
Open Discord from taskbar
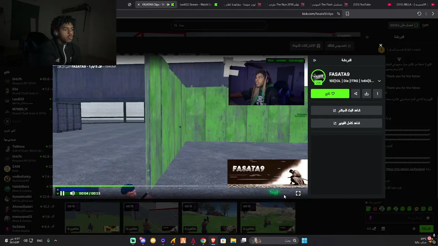[143, 241]
